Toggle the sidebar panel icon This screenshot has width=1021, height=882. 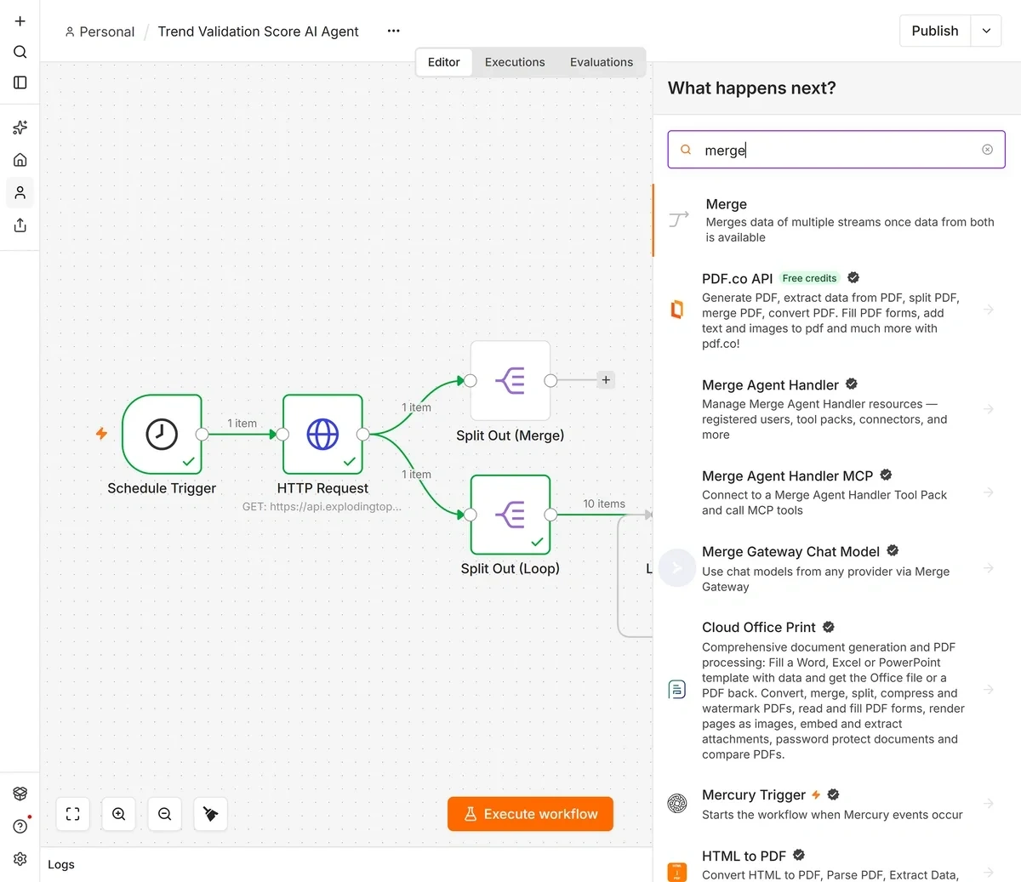(20, 83)
